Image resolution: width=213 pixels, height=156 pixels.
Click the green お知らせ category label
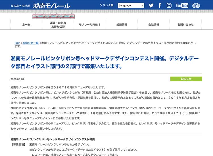(x=186, y=79)
